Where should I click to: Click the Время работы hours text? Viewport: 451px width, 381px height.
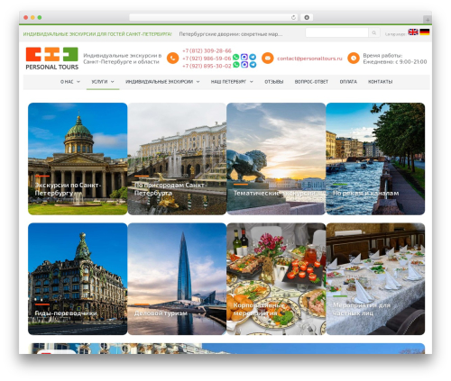(395, 59)
